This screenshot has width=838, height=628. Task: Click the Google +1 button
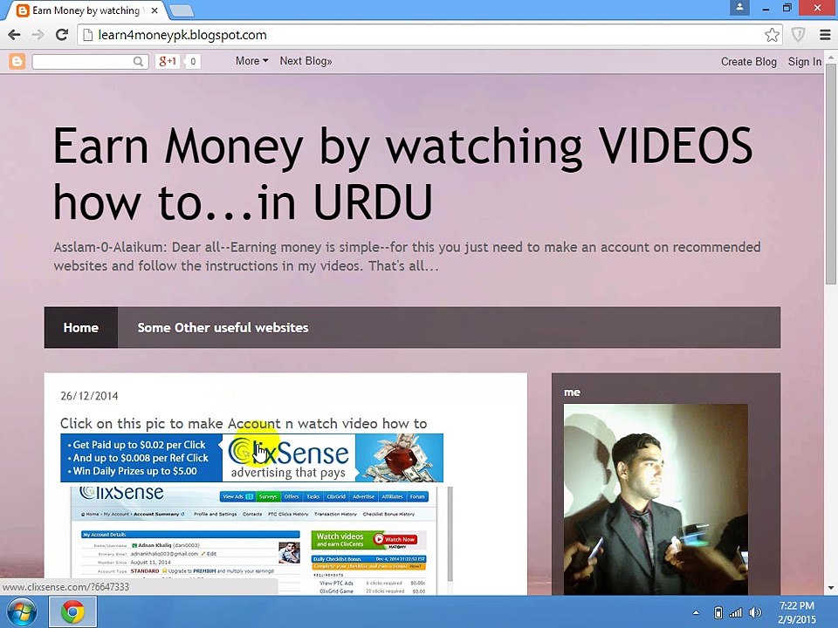pyautogui.click(x=168, y=61)
